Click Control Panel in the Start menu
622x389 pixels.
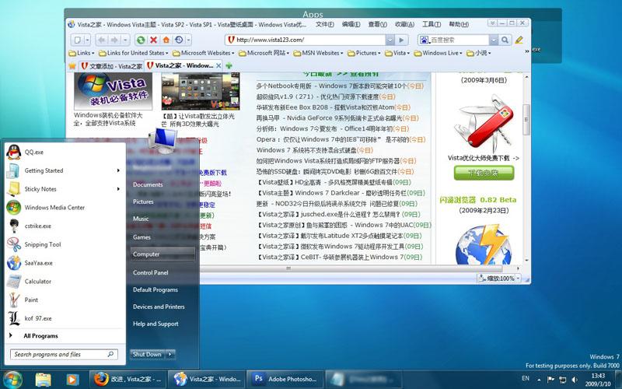[x=150, y=272]
